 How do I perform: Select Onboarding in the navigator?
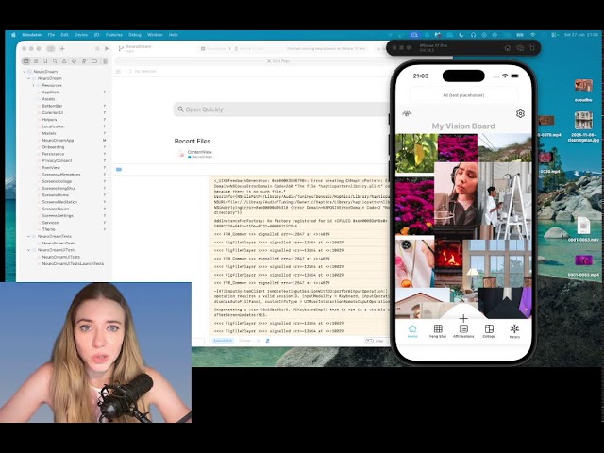(x=53, y=147)
